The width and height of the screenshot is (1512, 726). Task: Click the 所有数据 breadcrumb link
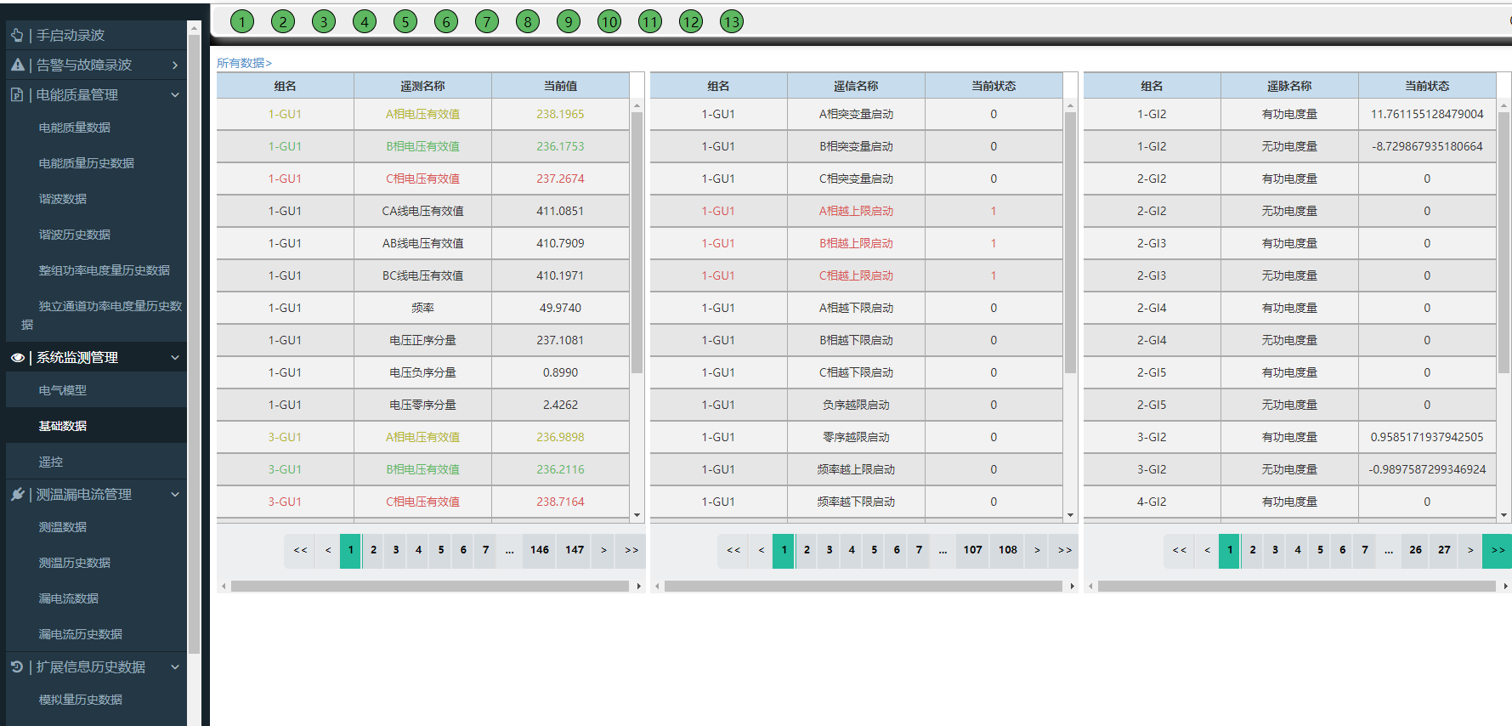pos(243,63)
